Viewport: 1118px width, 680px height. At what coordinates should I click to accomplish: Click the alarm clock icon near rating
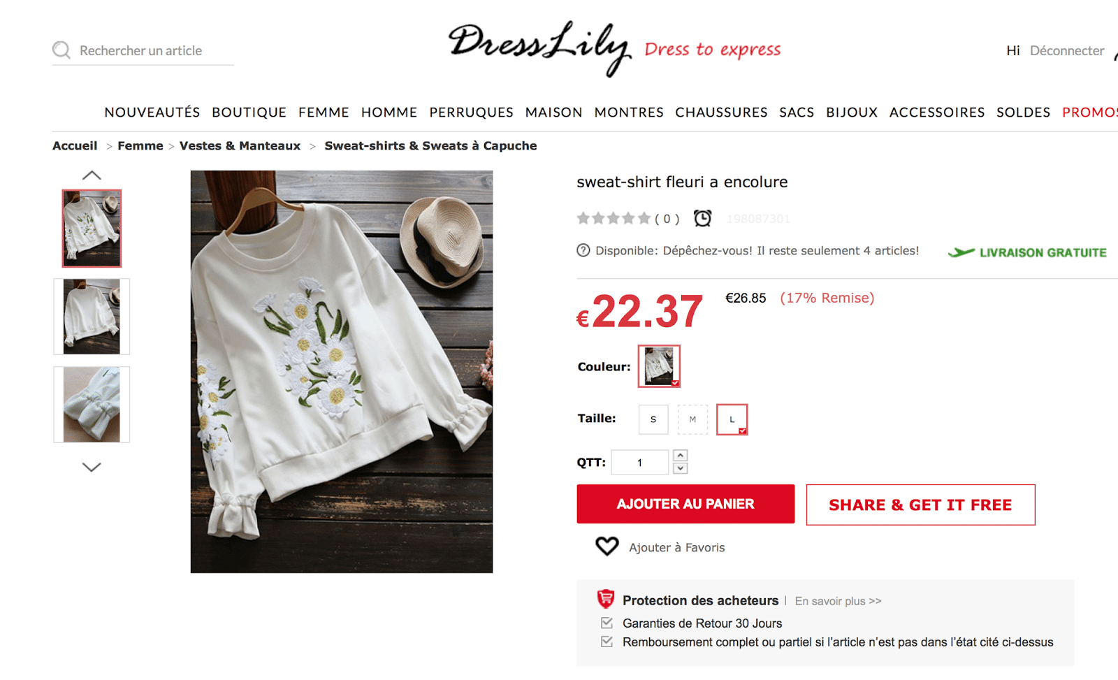(702, 219)
